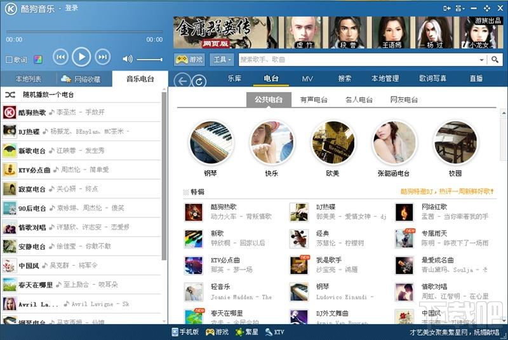Open the 钢琴 piano station circle
Viewport: 508px width, 340px height.
click(x=211, y=142)
